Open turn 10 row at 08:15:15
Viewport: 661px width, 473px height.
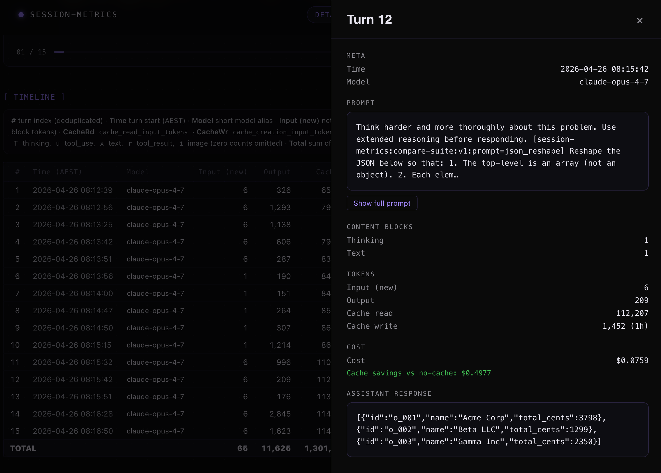point(72,345)
